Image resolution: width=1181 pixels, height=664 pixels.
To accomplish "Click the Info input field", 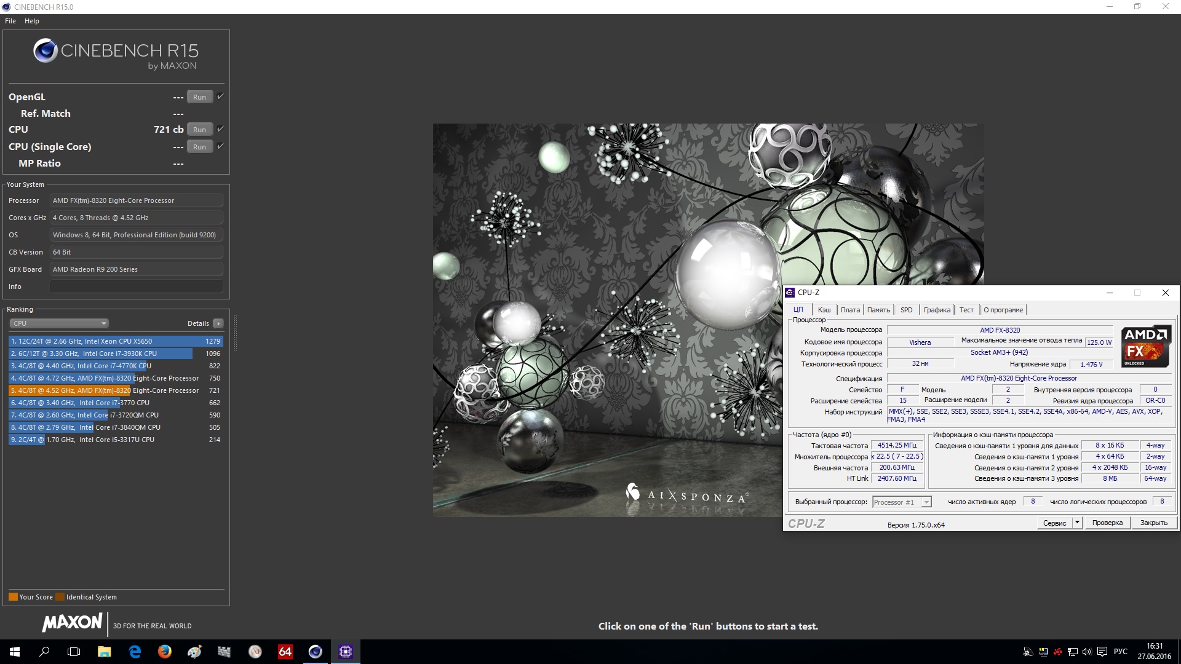I will pyautogui.click(x=136, y=287).
